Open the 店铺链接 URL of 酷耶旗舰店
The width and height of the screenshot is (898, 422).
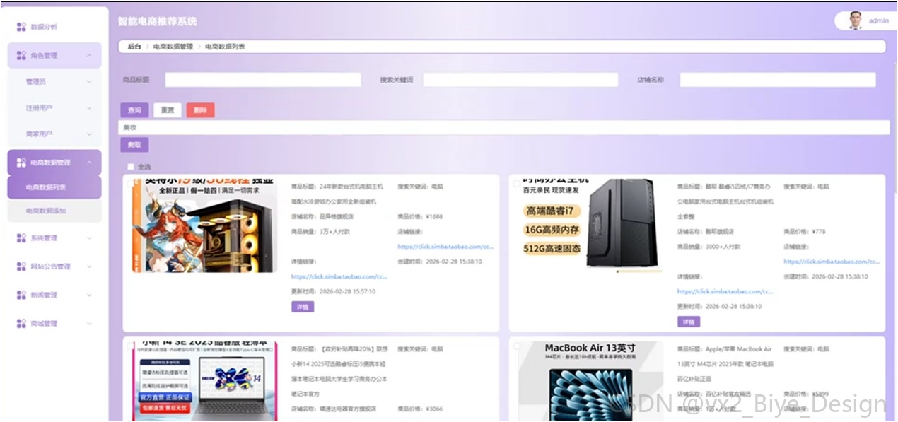point(832,262)
